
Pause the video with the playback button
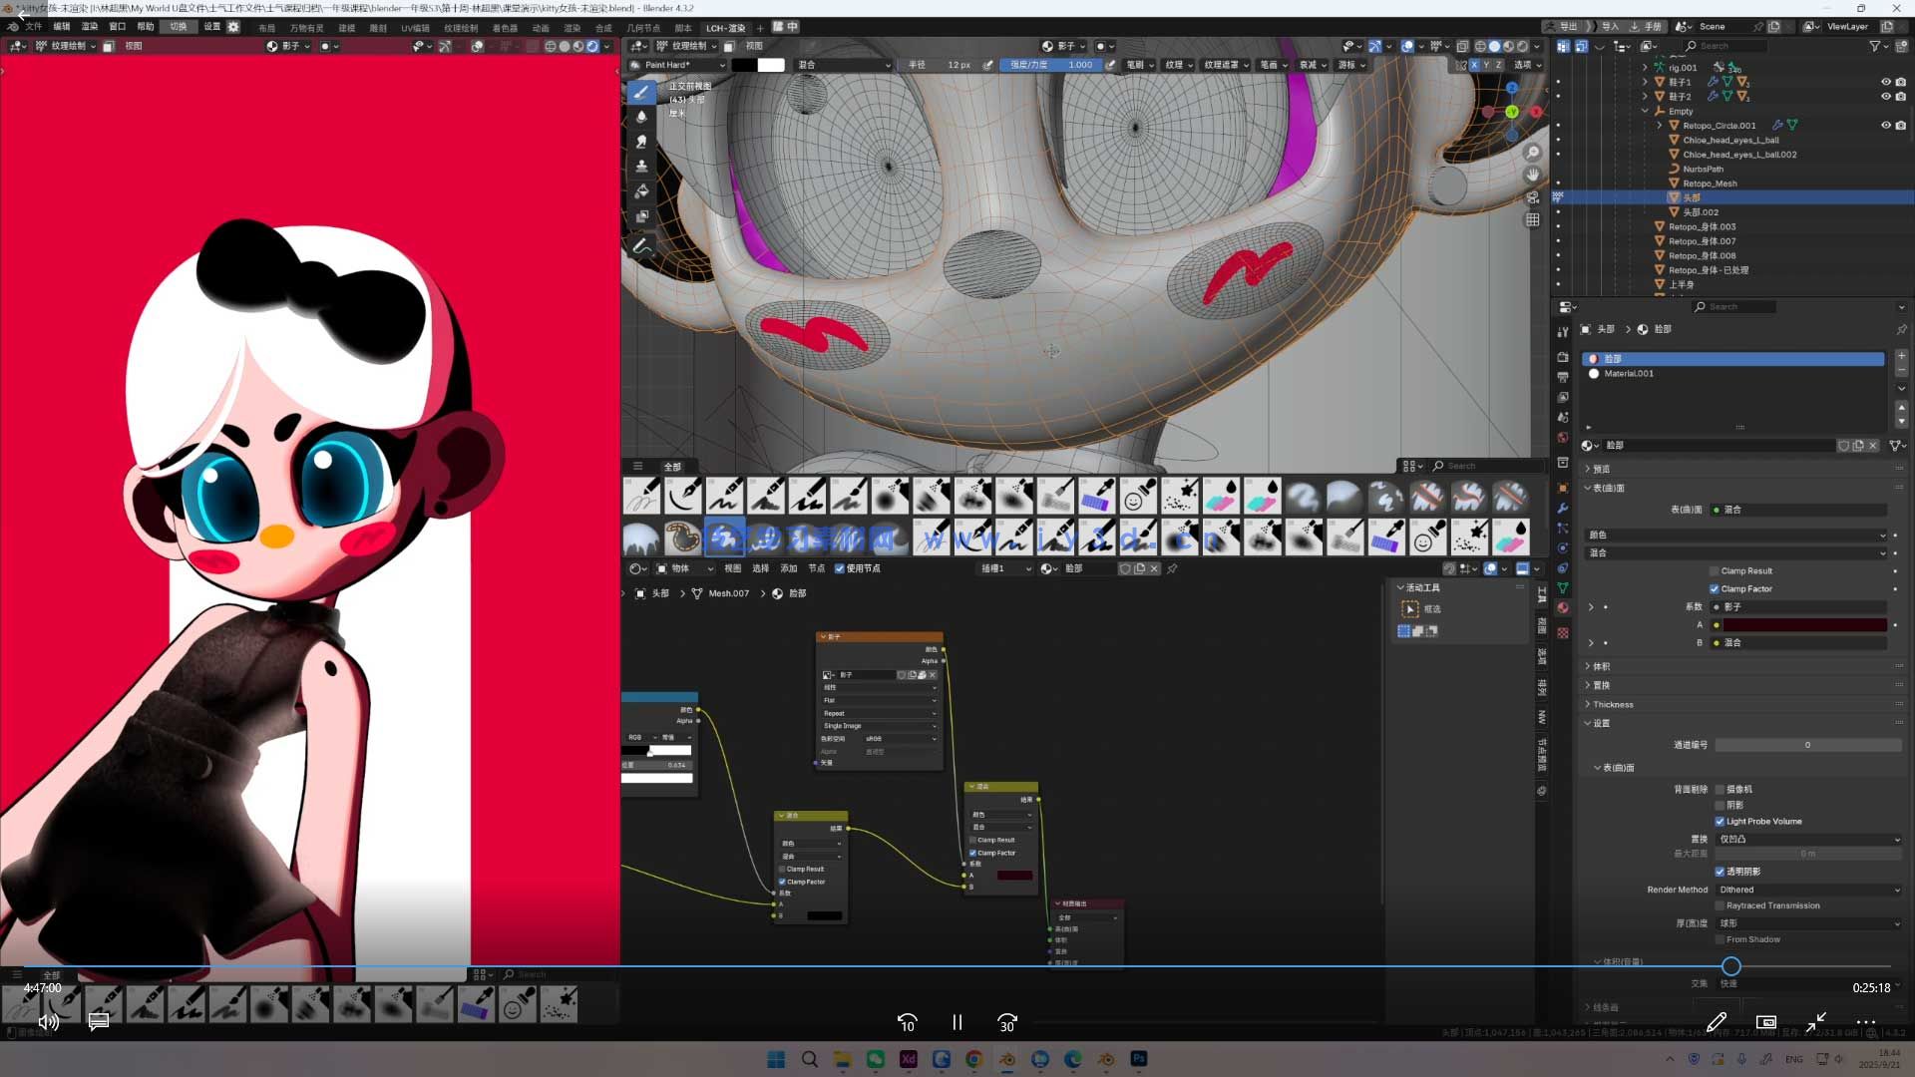(x=957, y=1022)
